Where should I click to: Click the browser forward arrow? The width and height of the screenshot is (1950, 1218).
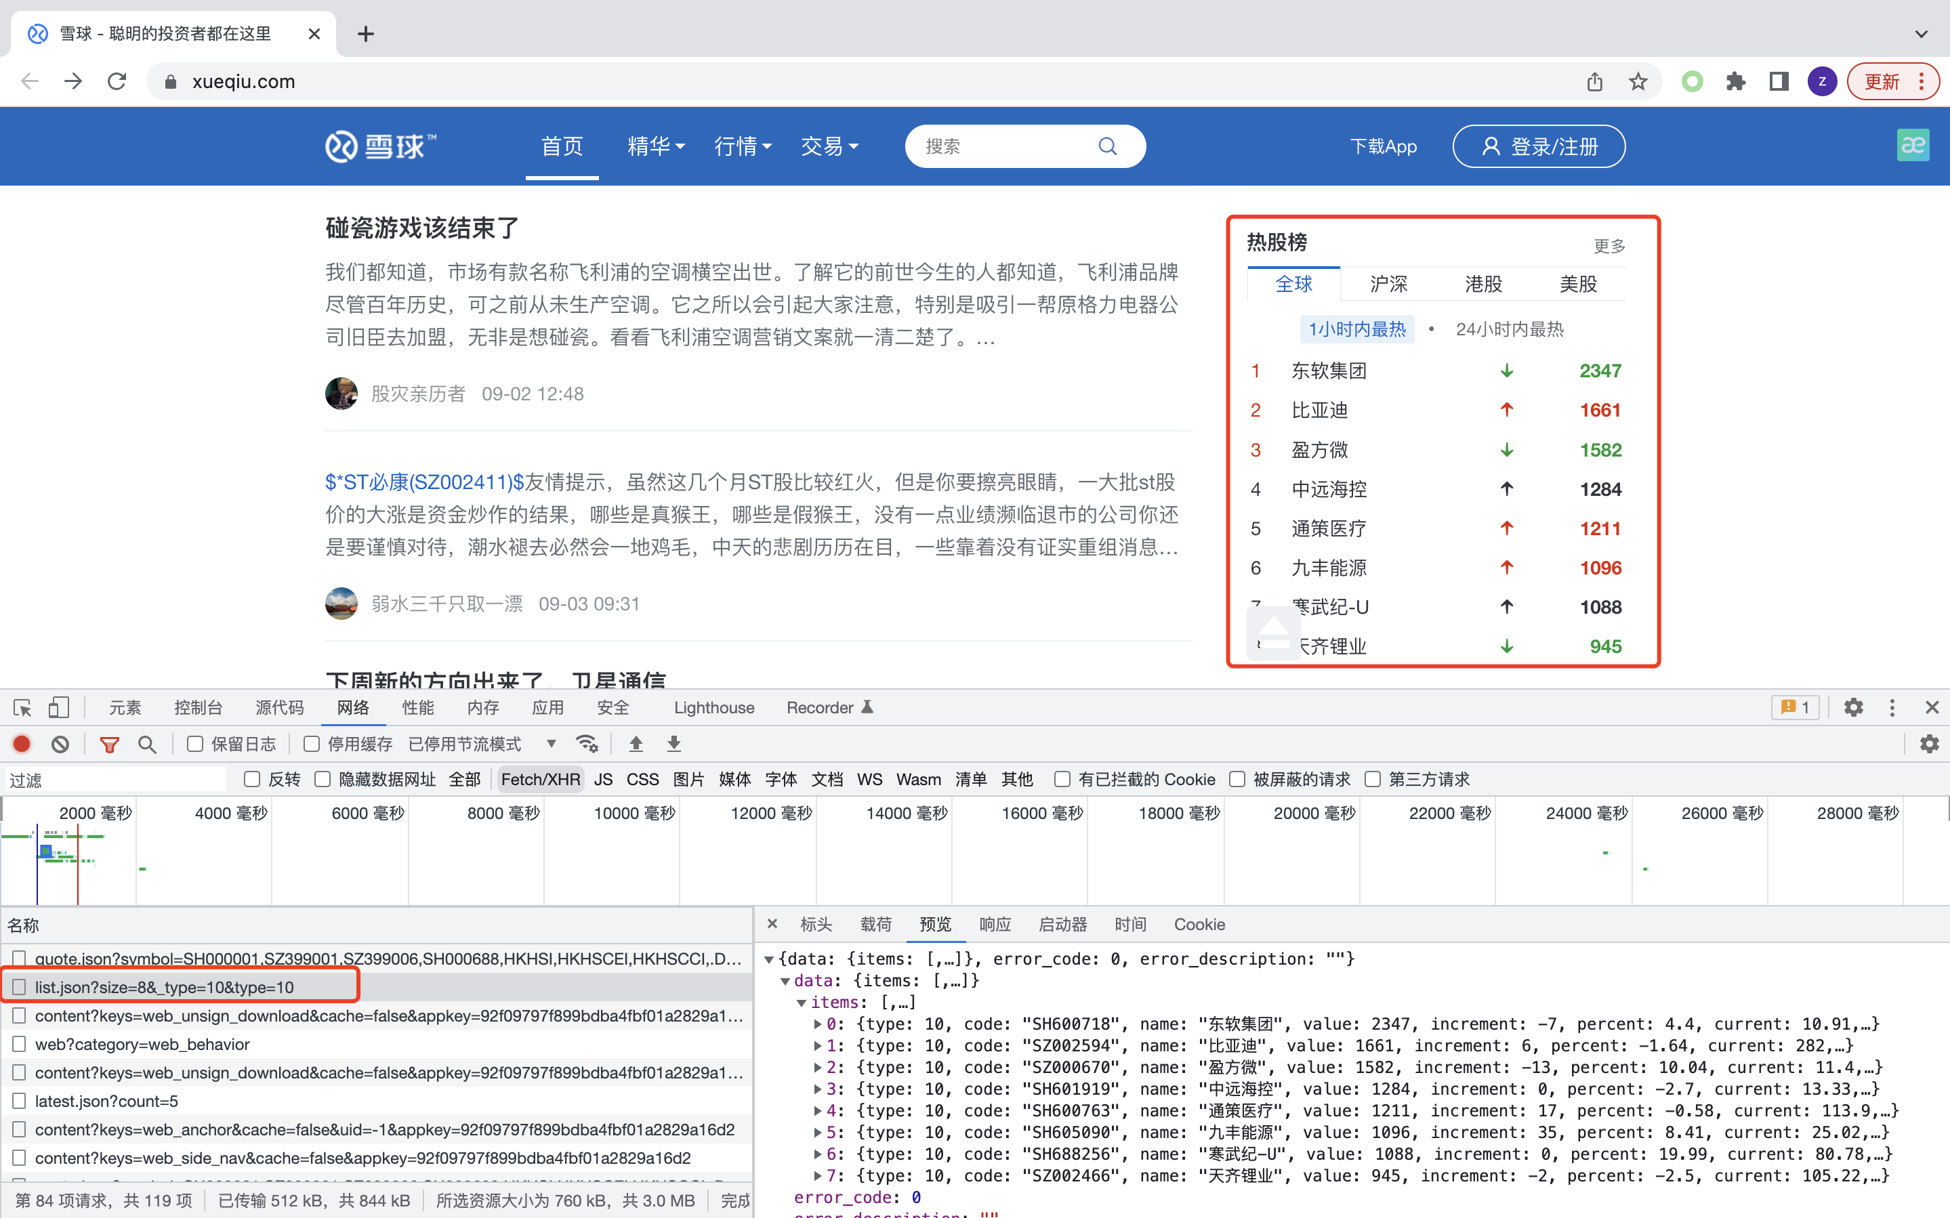tap(73, 81)
